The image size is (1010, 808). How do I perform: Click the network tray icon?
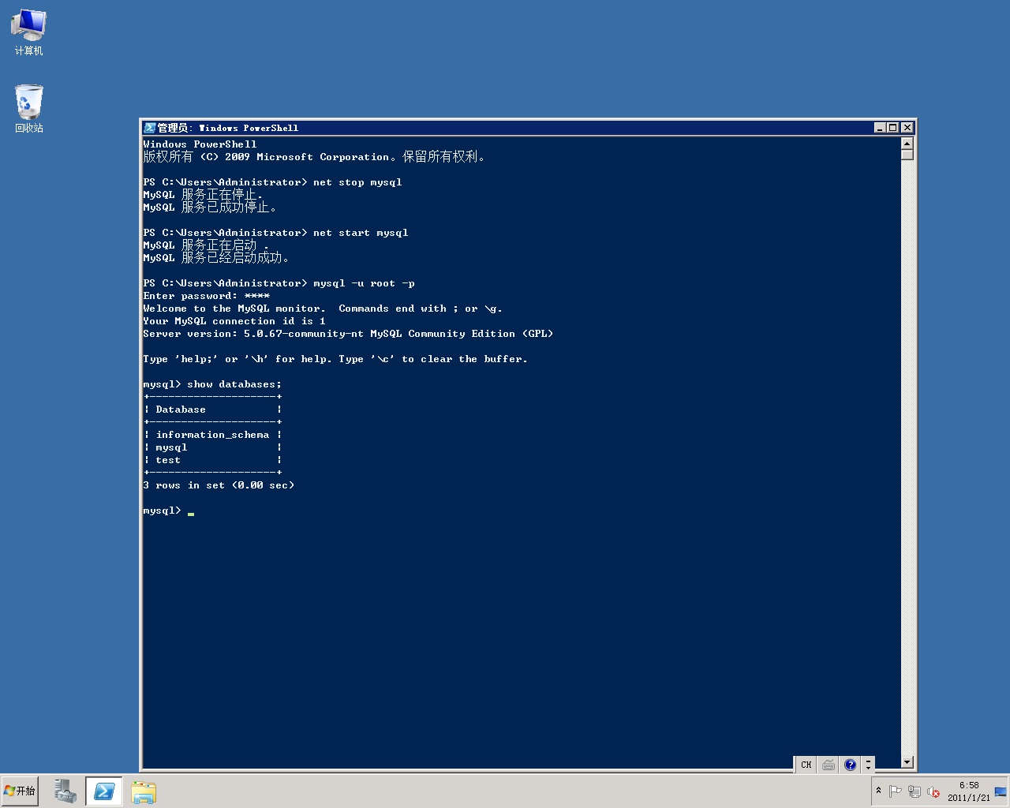coord(915,791)
